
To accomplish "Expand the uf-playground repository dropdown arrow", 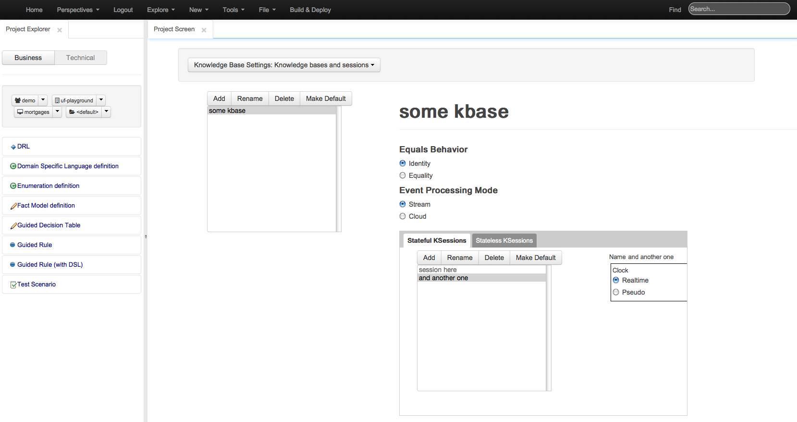I will pos(101,100).
